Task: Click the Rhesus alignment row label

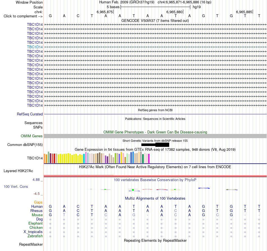Action: (x=37, y=211)
